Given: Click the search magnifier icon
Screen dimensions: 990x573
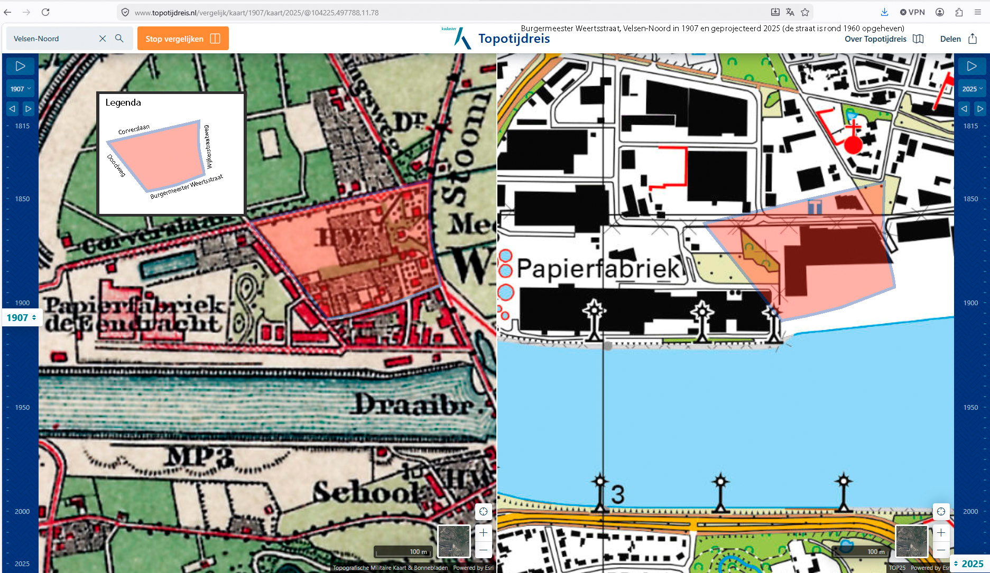Looking at the screenshot, I should pyautogui.click(x=119, y=39).
